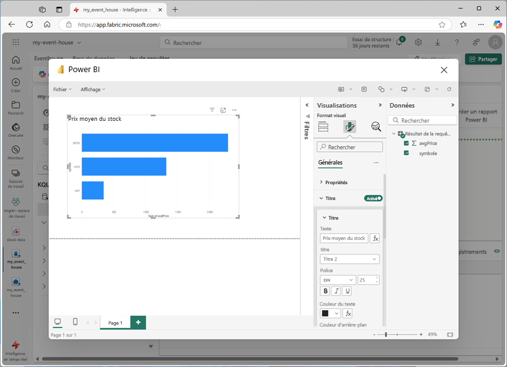Select the Page 1 tab
507x367 pixels.
point(115,323)
